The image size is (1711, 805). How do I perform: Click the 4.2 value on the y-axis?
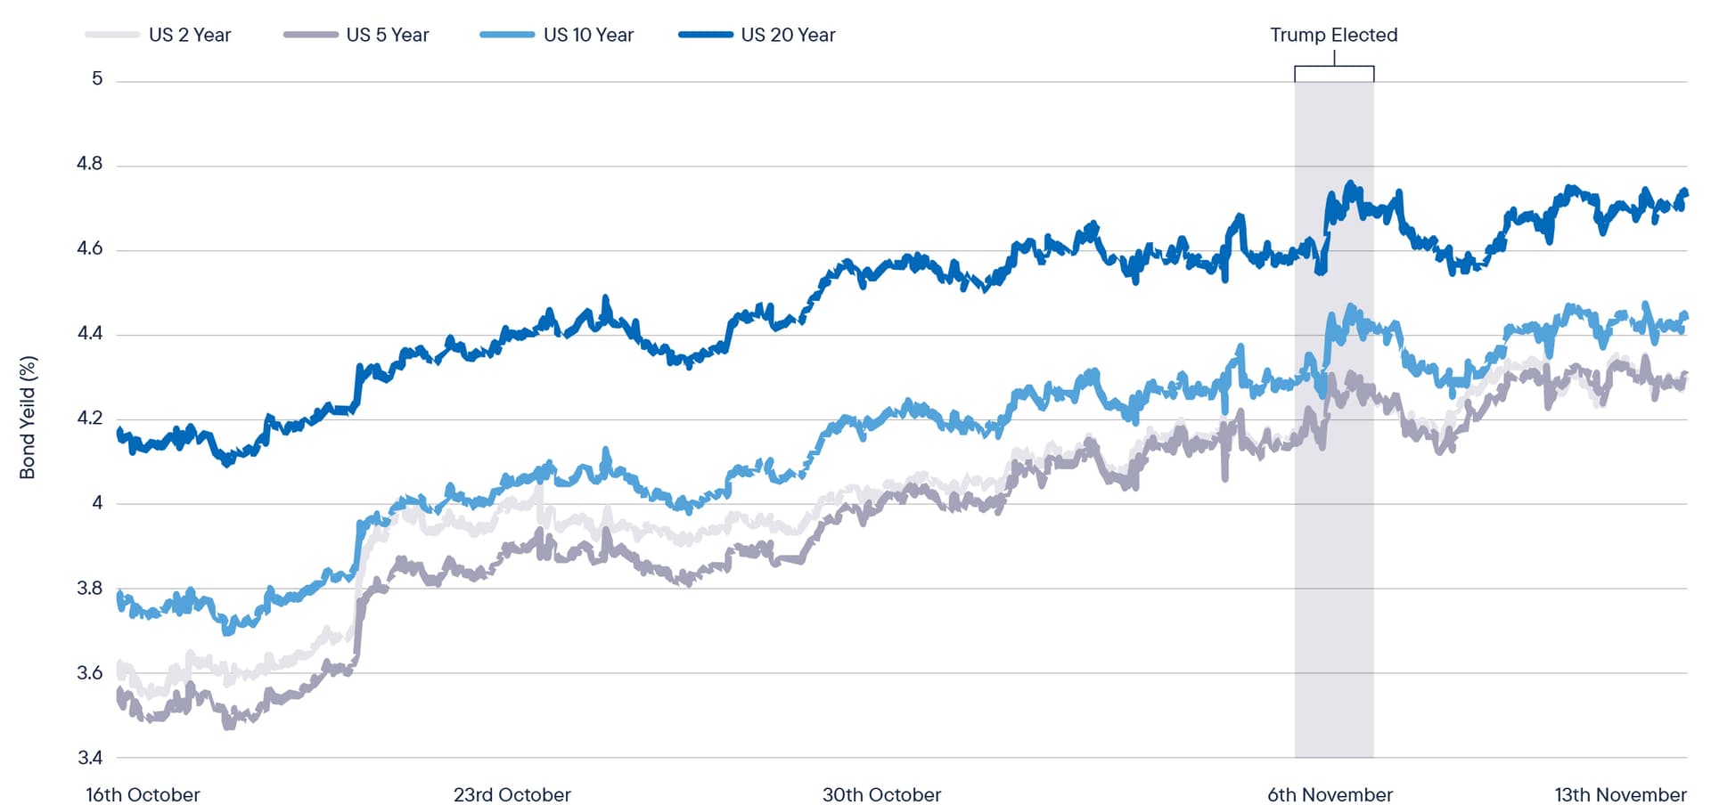click(x=90, y=419)
